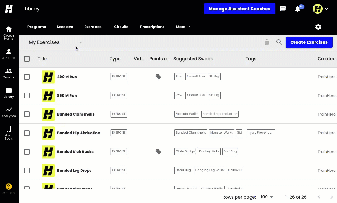Go to next page arrow

tap(331, 197)
